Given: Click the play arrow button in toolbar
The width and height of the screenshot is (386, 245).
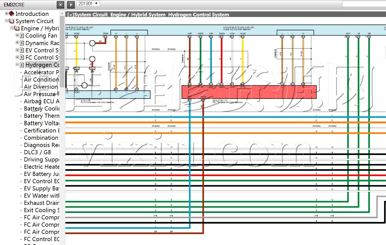Looking at the screenshot, I should 71,5.
